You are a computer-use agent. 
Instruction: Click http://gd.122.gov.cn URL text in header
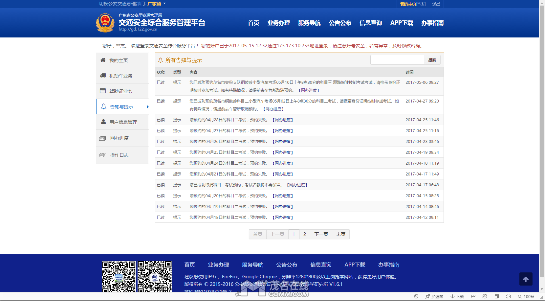pos(138,29)
